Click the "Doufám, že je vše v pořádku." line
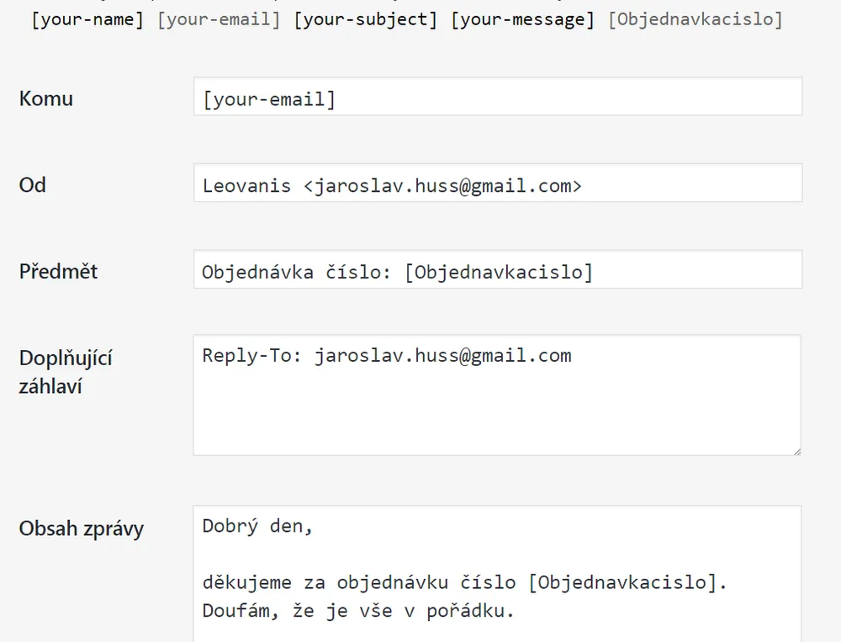The width and height of the screenshot is (841, 642). [357, 612]
